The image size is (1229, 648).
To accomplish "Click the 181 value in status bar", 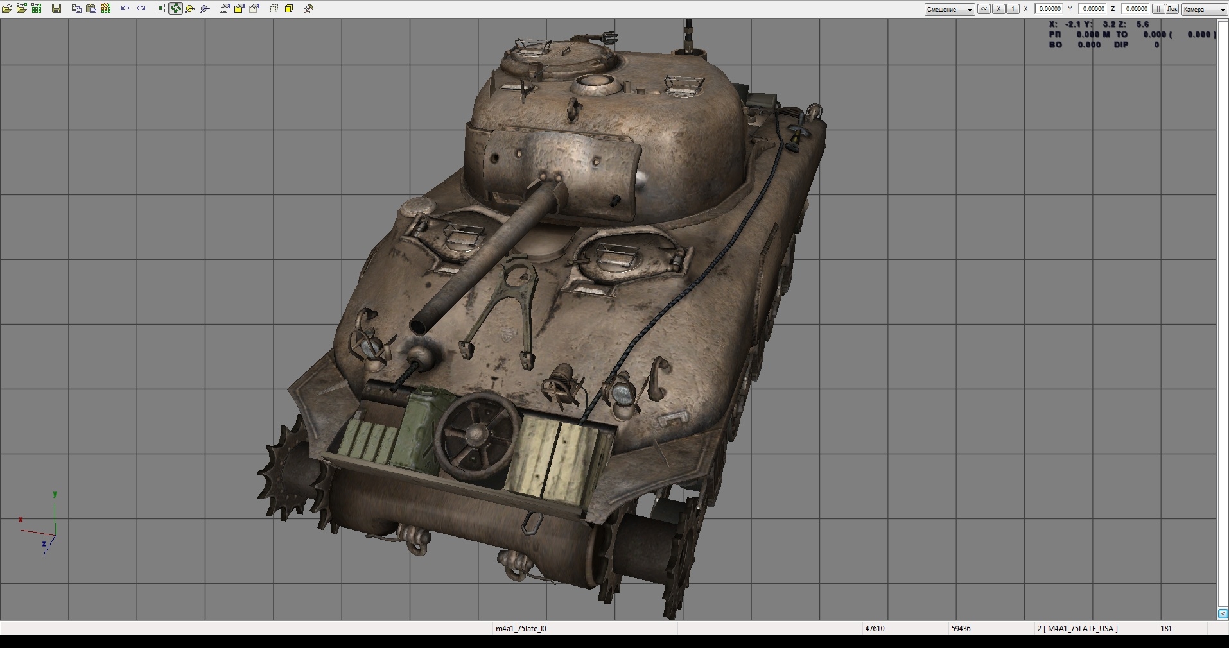I will coord(1166,629).
